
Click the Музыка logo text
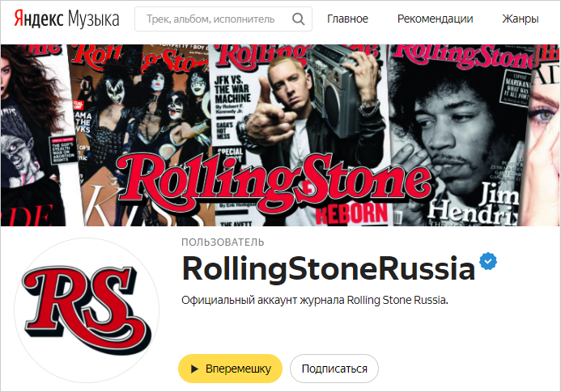coord(93,19)
